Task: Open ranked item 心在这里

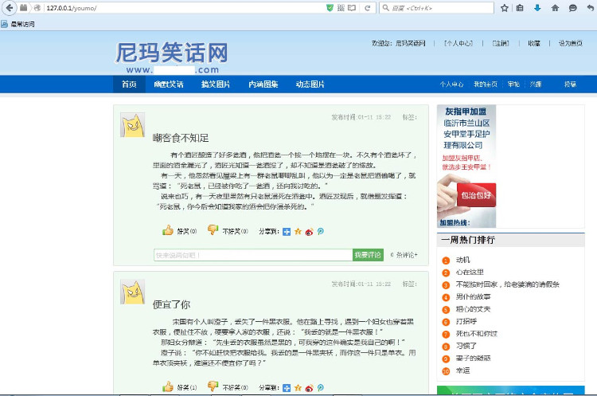Action: point(470,272)
